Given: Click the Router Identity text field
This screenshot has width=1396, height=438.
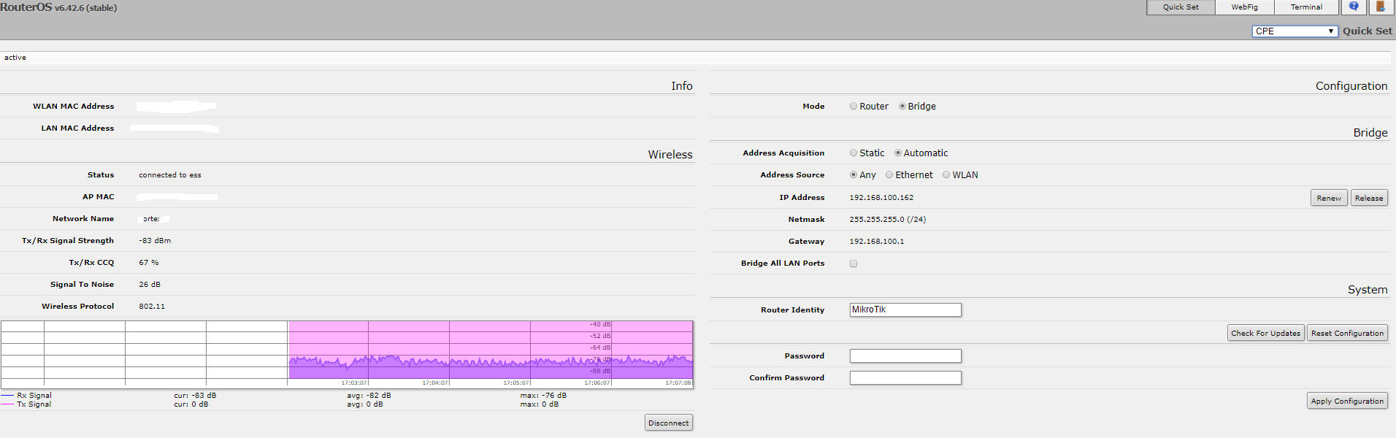Looking at the screenshot, I should [x=905, y=310].
